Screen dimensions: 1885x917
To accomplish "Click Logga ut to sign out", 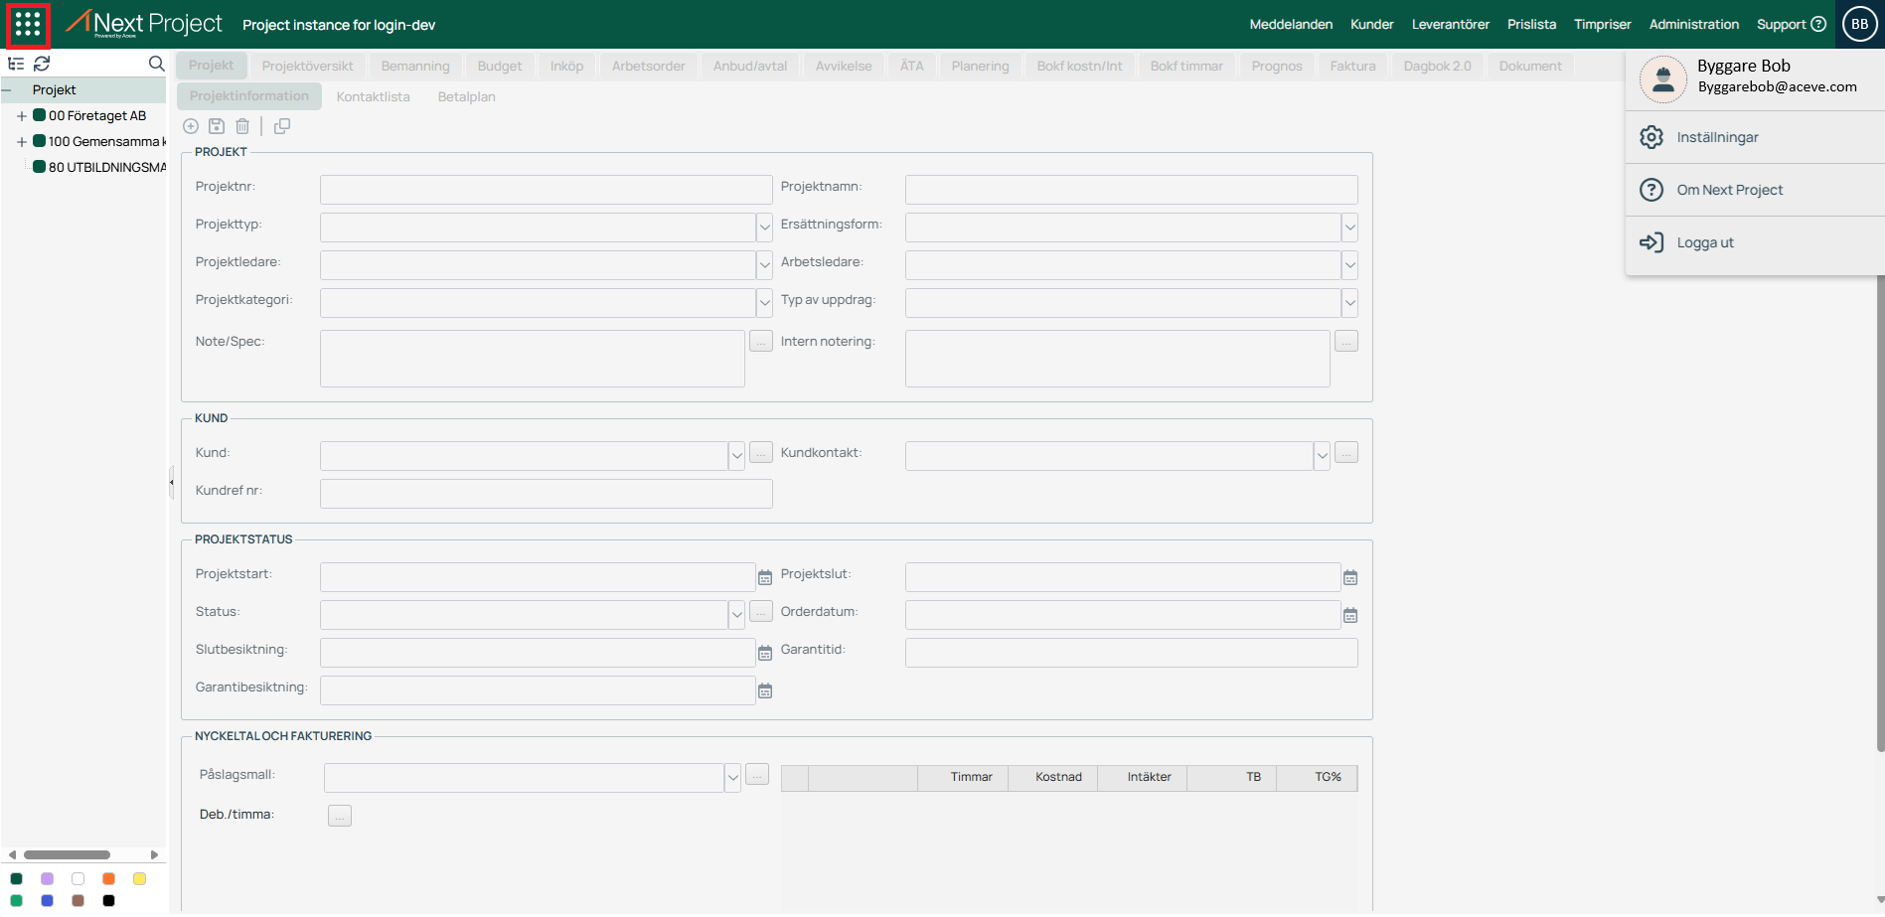I will coord(1705,242).
